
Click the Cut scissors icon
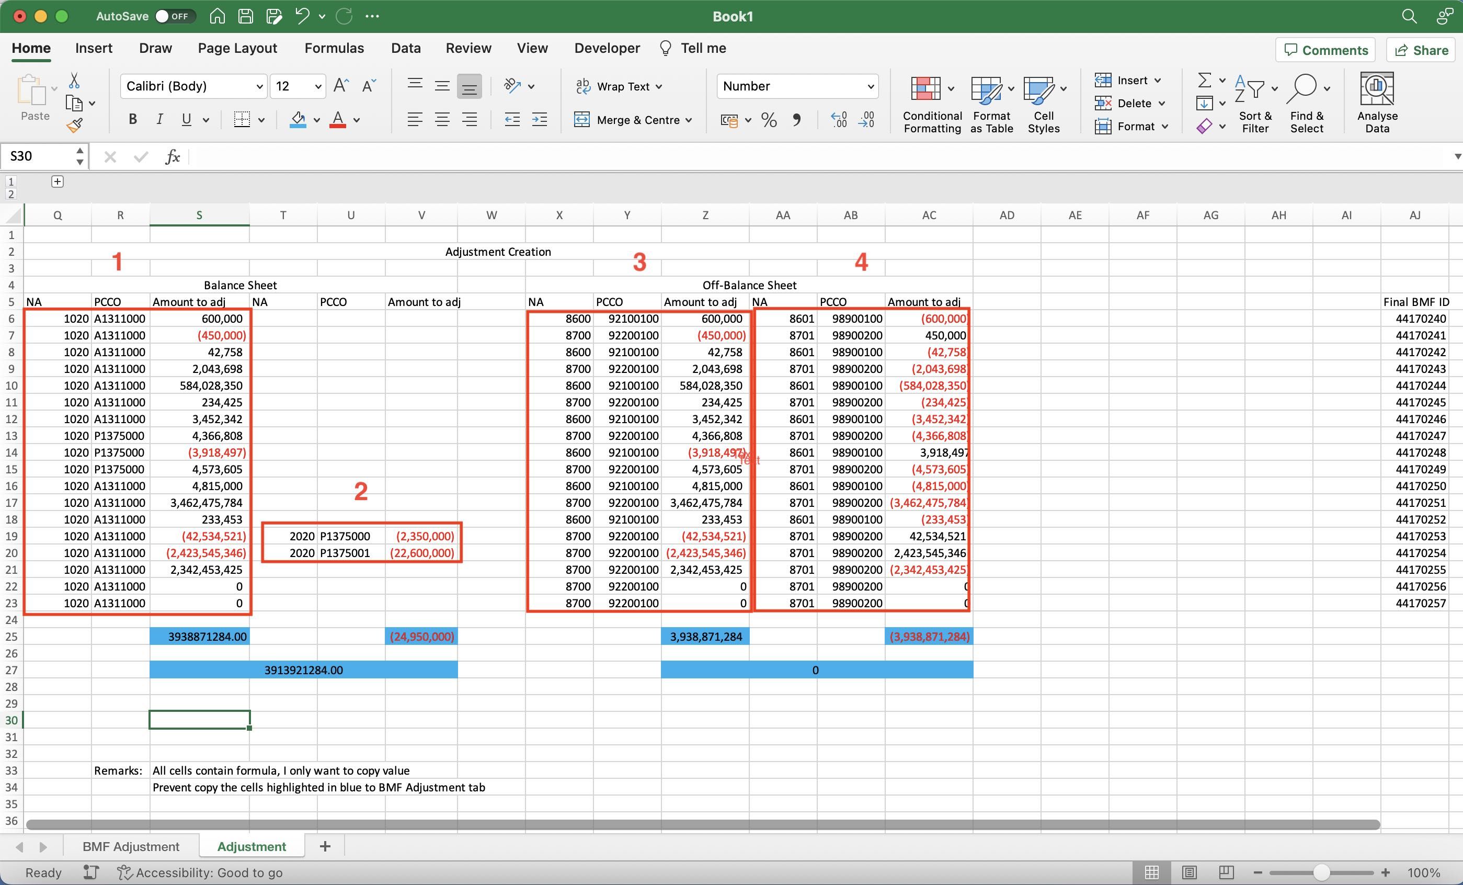[74, 81]
